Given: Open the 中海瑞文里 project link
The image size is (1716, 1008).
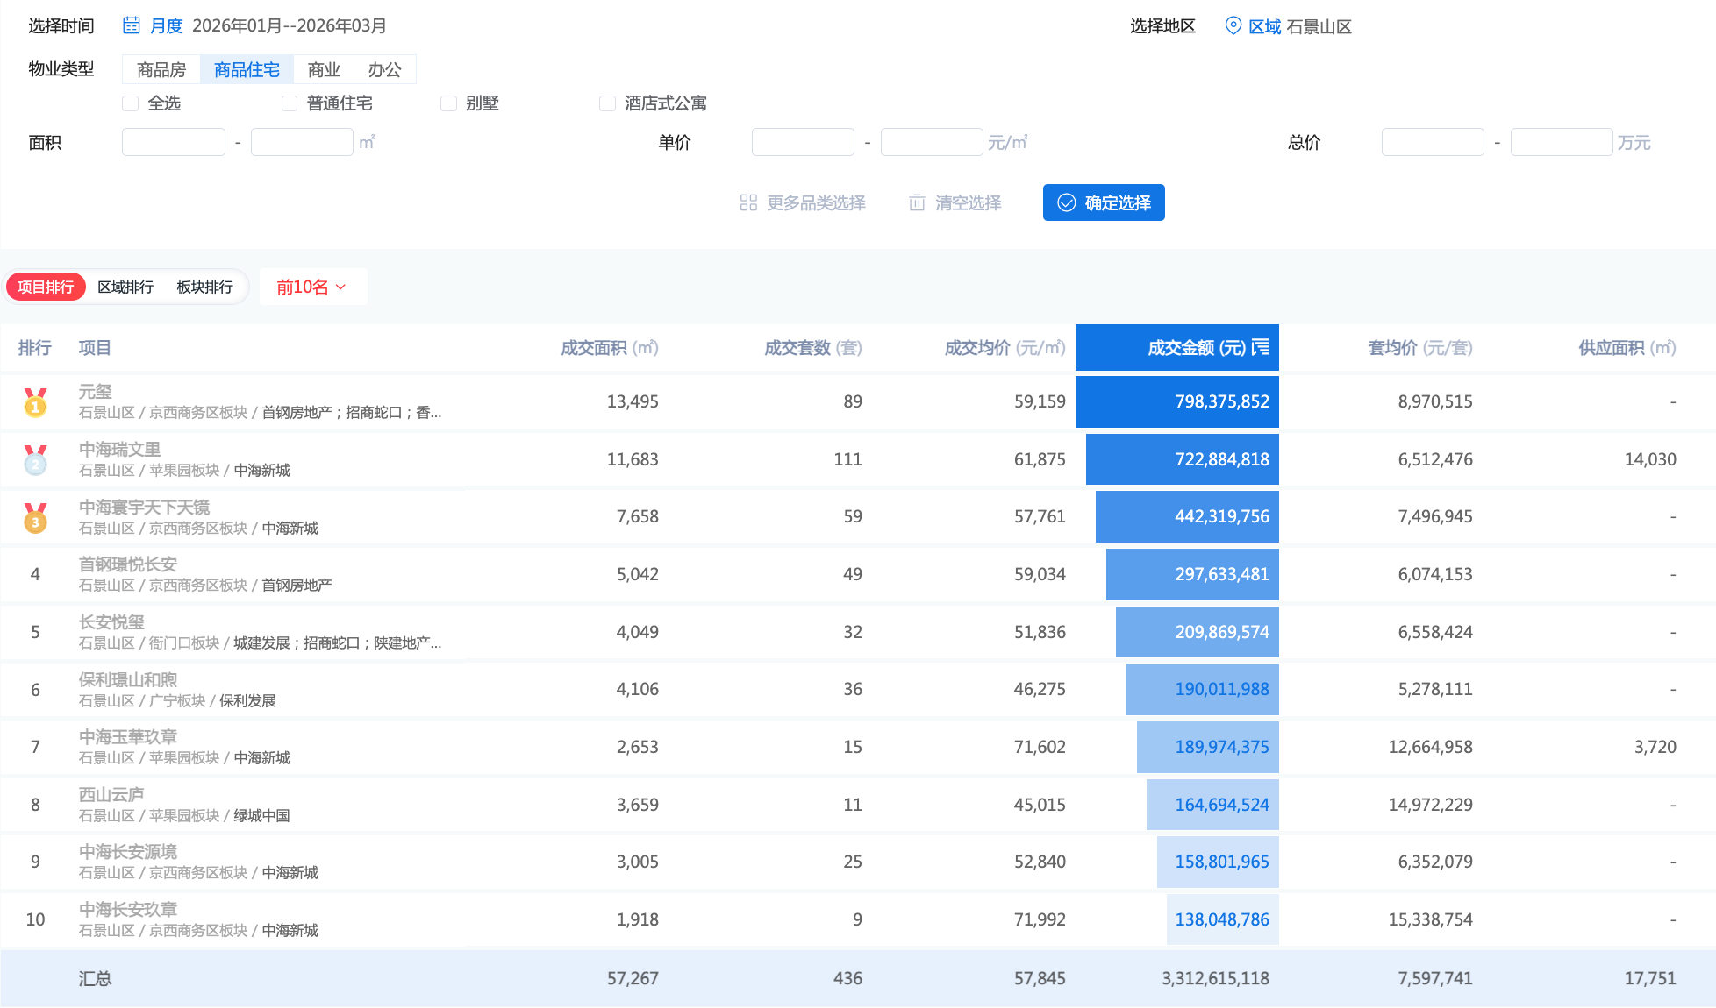Looking at the screenshot, I should point(119,450).
